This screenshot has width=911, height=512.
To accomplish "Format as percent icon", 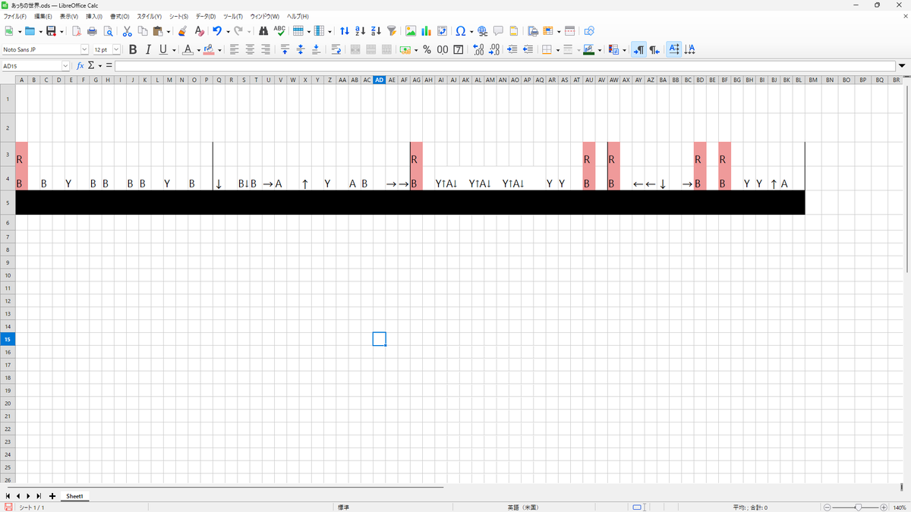I will point(427,49).
